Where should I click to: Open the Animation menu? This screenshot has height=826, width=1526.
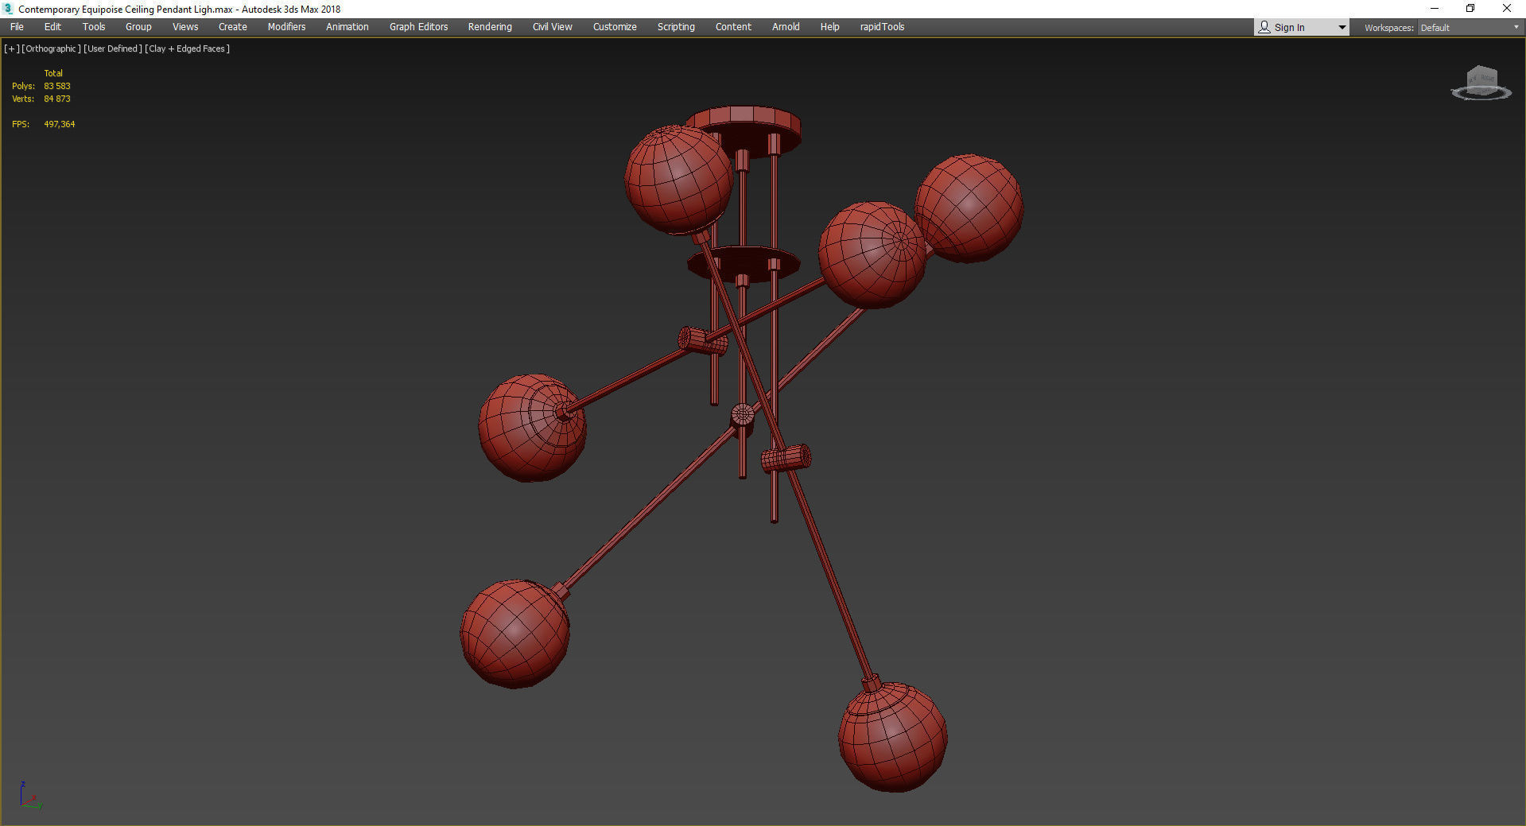tap(348, 27)
